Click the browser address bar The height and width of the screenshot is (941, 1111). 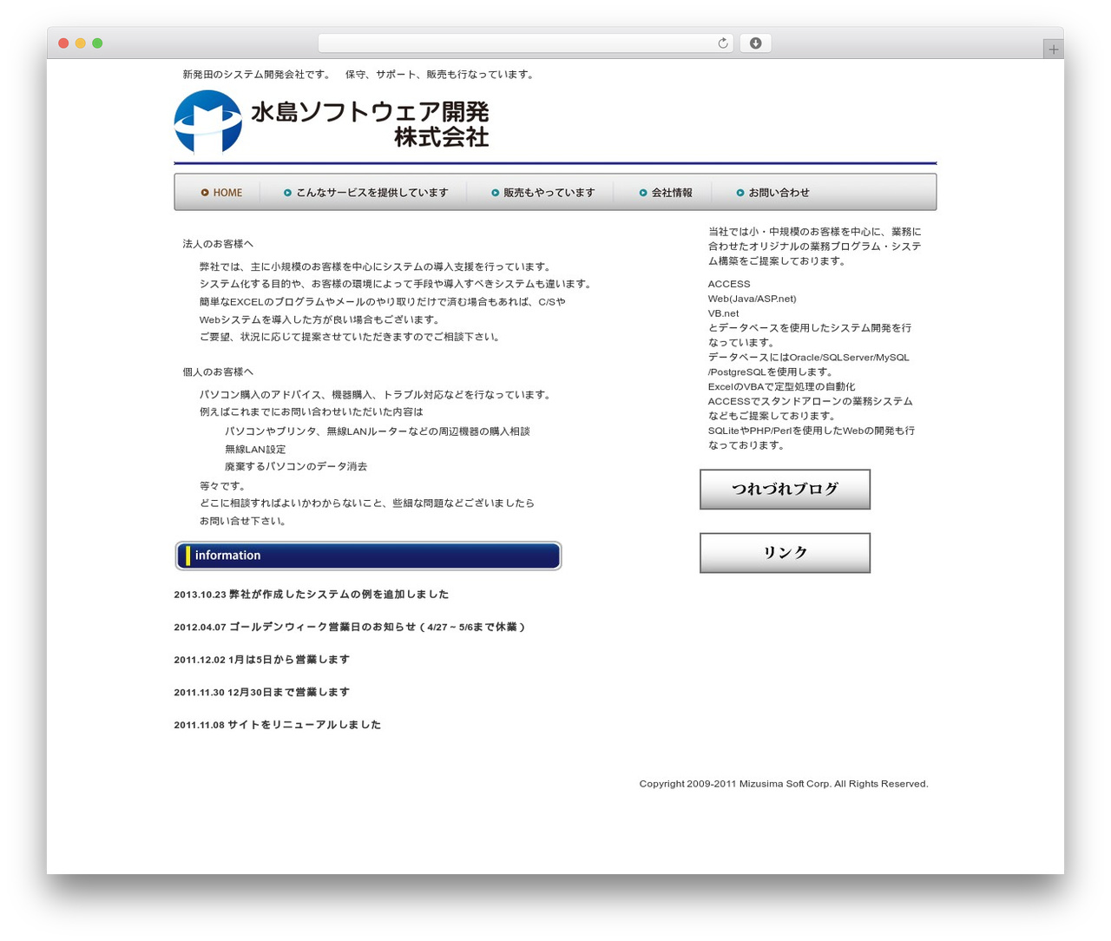(525, 43)
